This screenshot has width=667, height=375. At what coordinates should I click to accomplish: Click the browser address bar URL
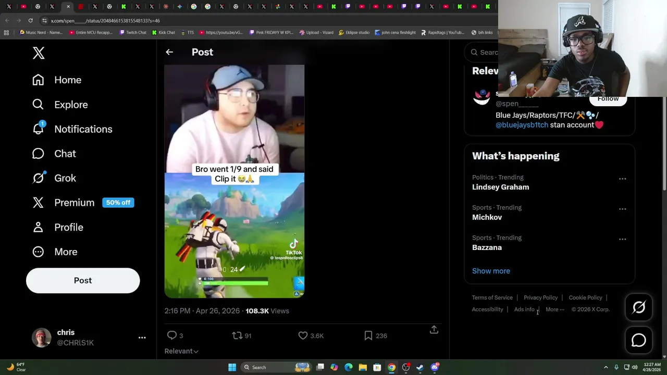[106, 20]
